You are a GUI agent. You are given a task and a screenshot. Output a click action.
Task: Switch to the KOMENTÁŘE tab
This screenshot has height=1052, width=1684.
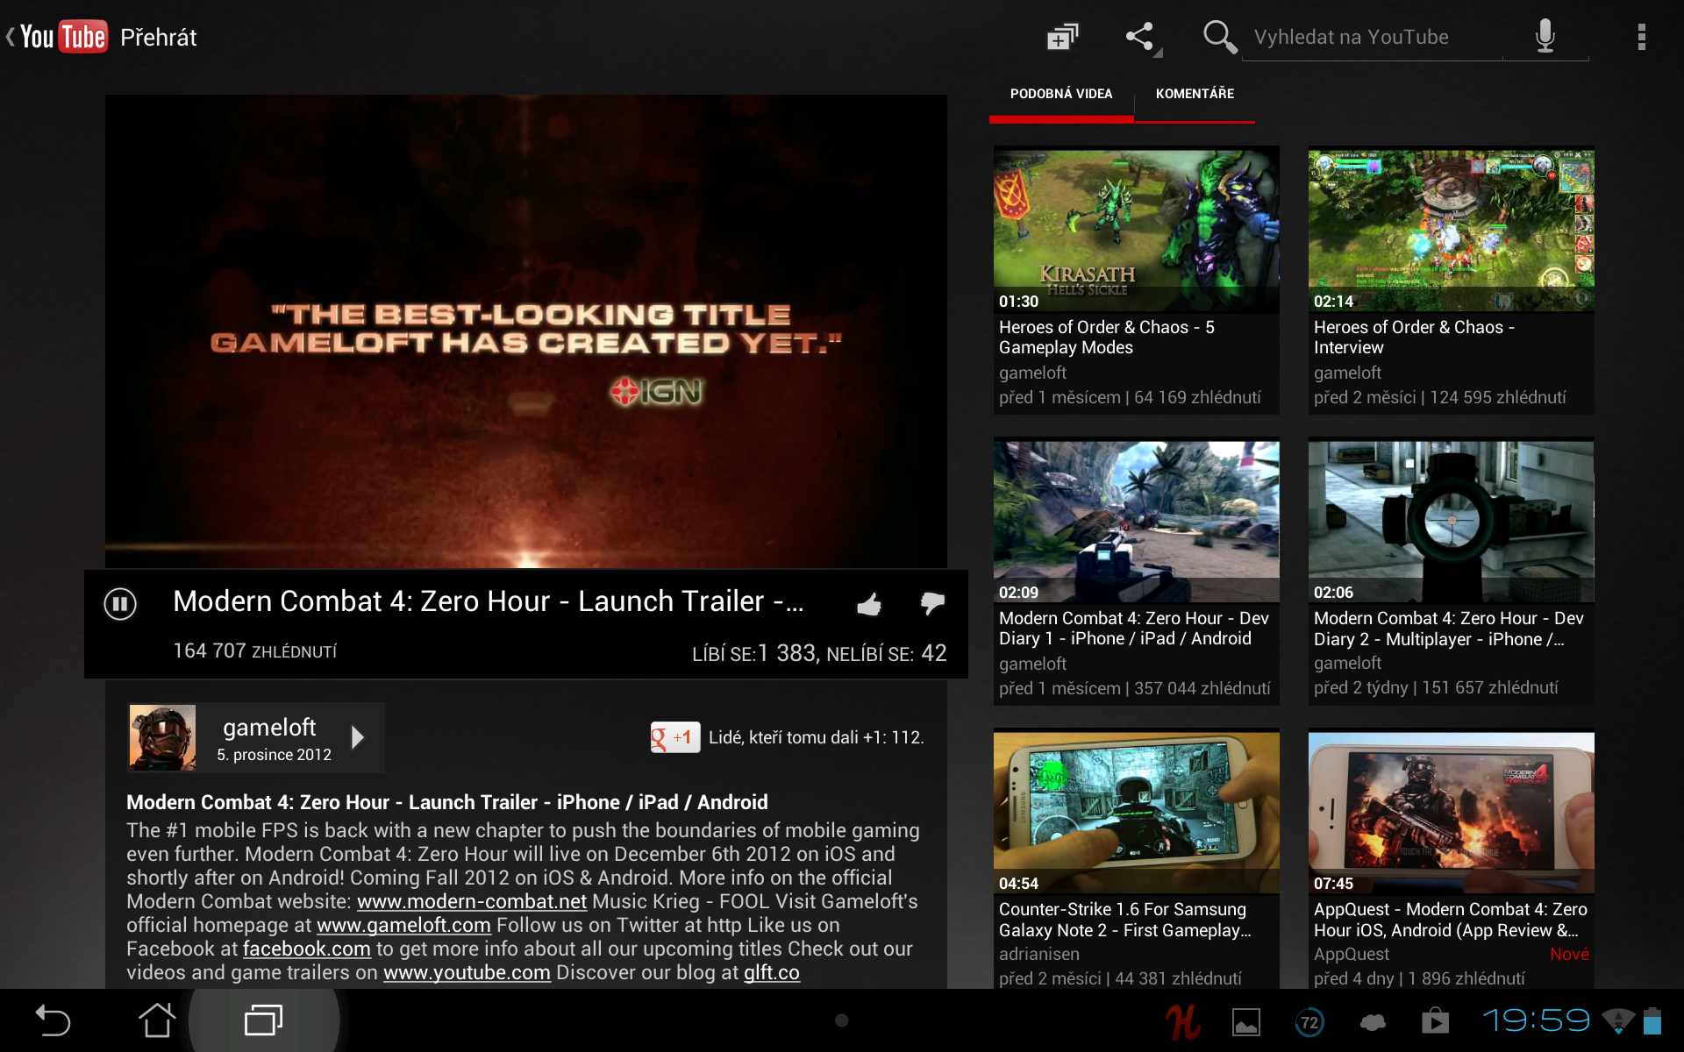1195,94
